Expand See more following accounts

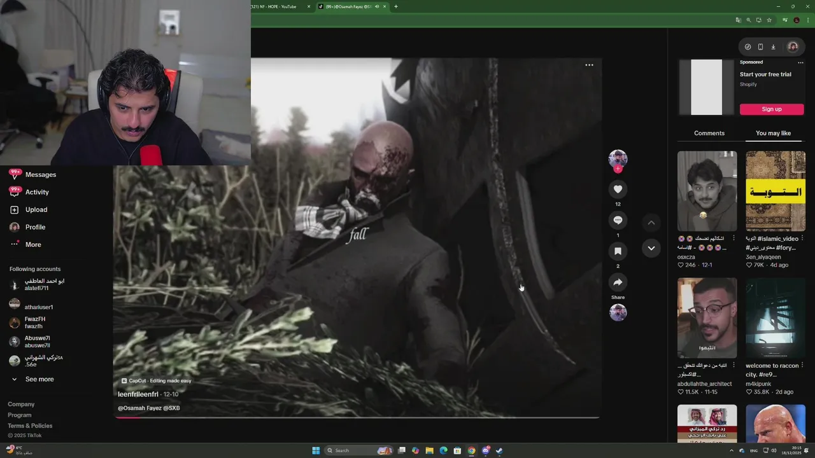[32, 379]
